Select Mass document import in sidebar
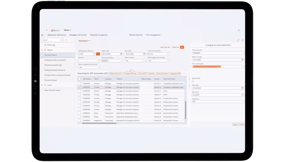This screenshot has height=162, width=288. (x=52, y=90)
